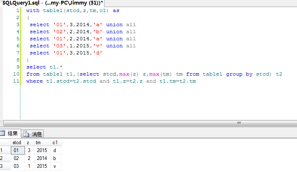
Task: Click tm cell 2015 in row with v
Action: point(42,166)
